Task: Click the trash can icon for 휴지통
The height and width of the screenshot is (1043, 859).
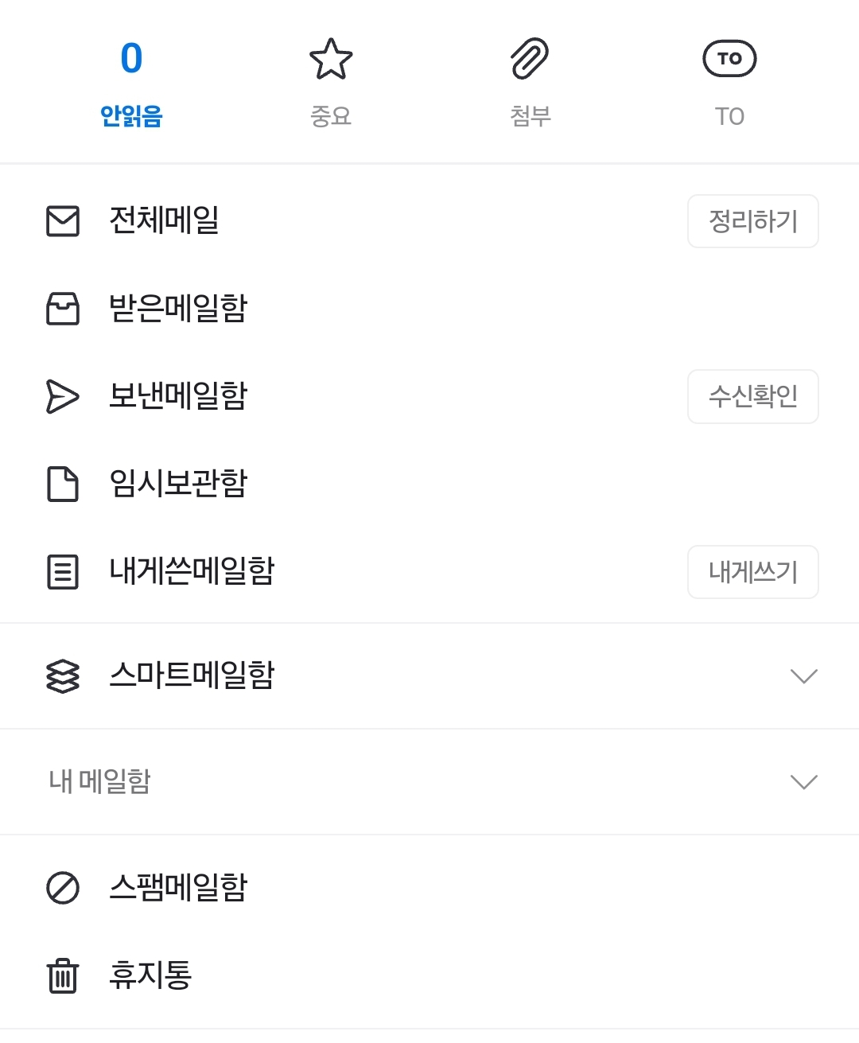Action: 63,975
